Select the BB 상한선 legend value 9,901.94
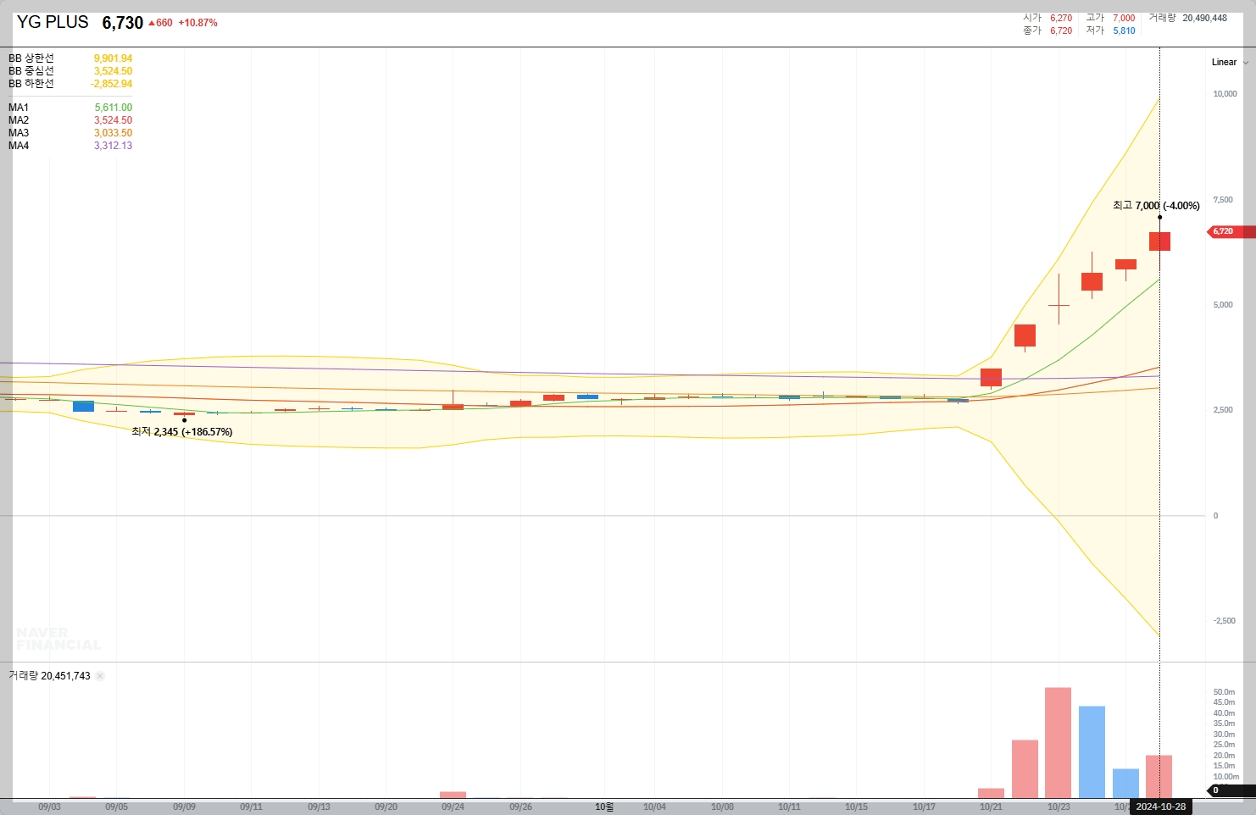This screenshot has height=815, width=1256. click(x=113, y=58)
